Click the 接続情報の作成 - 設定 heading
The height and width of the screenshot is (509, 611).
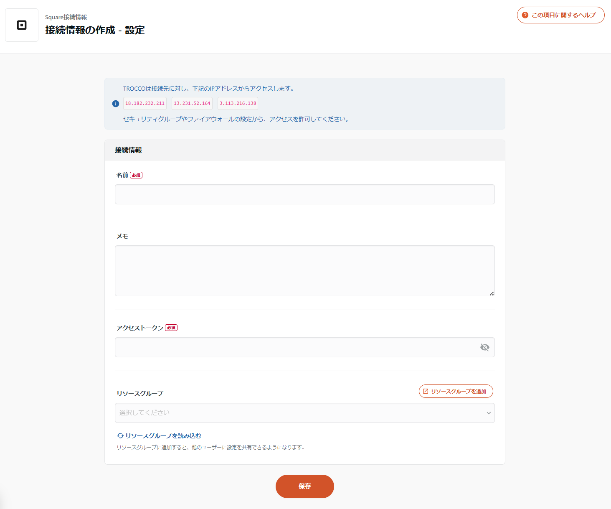point(95,30)
